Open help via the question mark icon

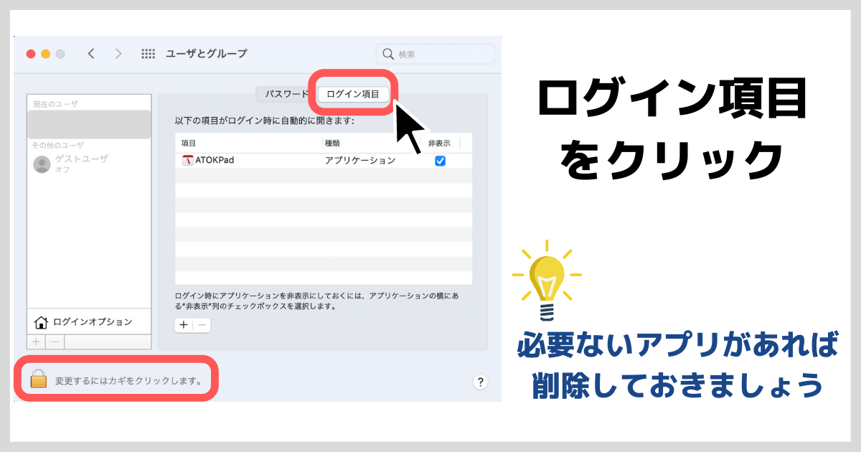tap(479, 383)
